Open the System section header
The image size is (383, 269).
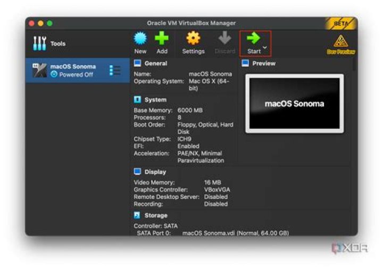155,100
